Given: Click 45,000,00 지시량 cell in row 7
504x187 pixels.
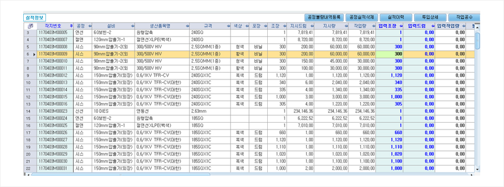Looking at the screenshot, I should (x=331, y=61).
